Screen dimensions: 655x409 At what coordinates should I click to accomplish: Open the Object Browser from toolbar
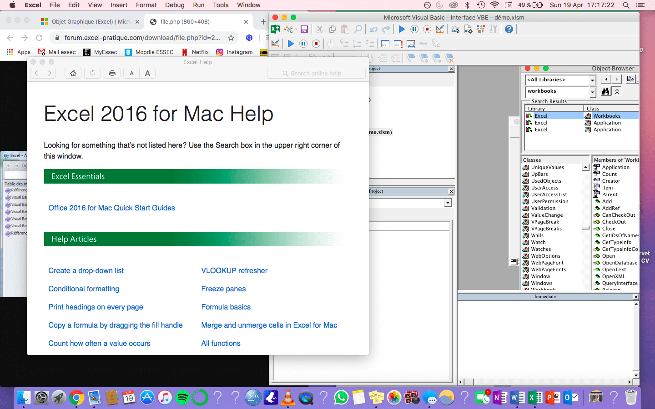(481, 29)
